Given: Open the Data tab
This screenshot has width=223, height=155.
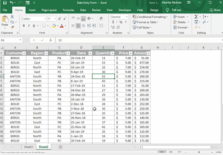Looking at the screenshot, I should click(x=83, y=10).
